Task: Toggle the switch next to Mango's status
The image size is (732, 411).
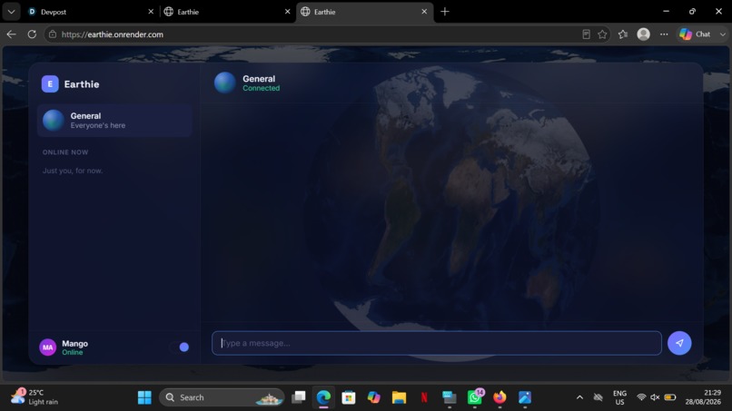Action: 179,347
